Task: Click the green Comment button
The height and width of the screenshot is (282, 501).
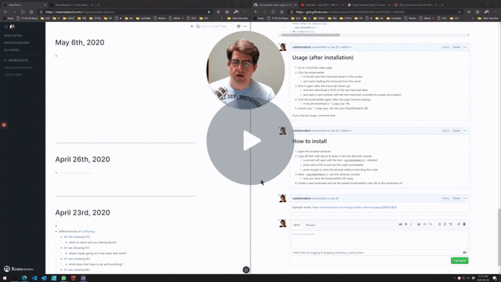Action: (460, 261)
